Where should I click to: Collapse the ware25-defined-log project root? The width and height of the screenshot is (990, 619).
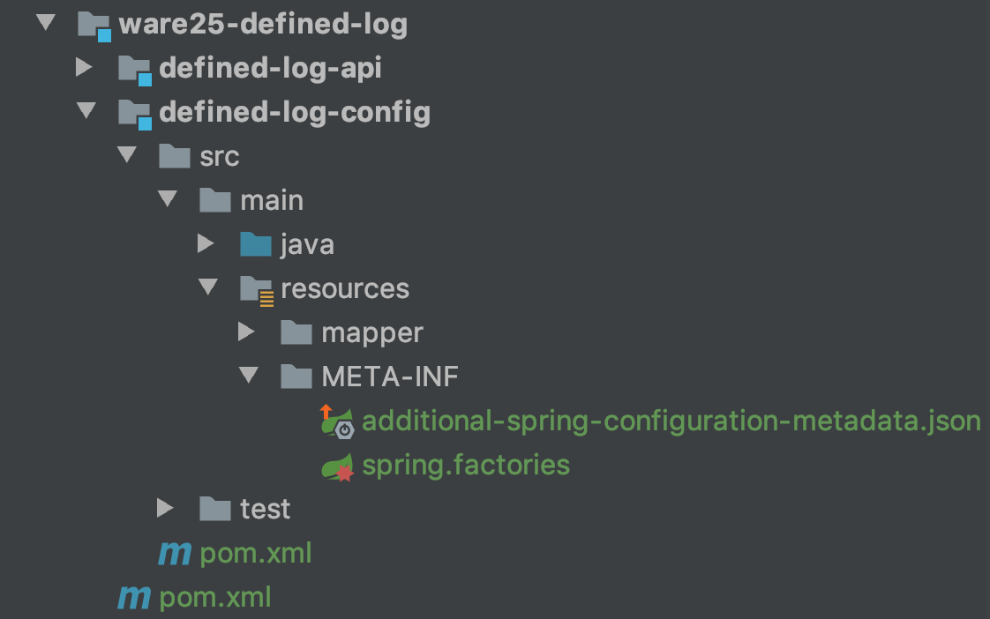coord(46,22)
